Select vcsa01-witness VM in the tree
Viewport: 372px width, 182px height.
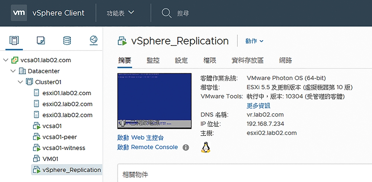[64, 148]
